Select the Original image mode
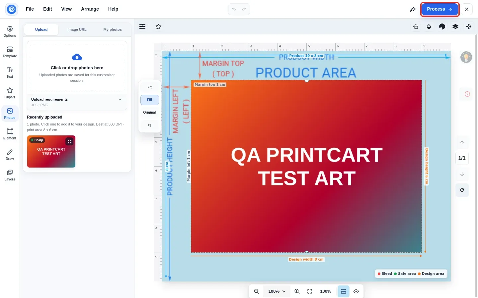This screenshot has height=298, width=478. (150, 113)
